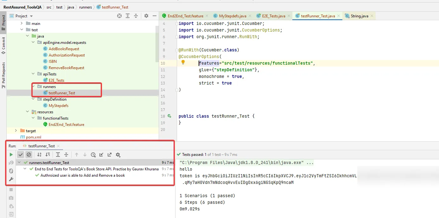The image size is (439, 218).
Task: Switch to String.java tab
Action: tap(359, 16)
